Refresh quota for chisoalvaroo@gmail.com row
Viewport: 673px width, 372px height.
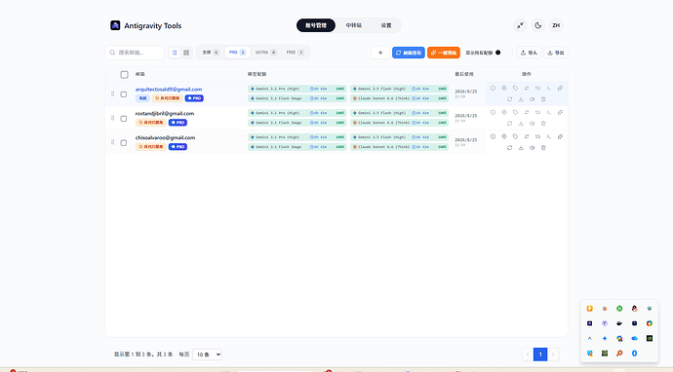click(x=509, y=148)
